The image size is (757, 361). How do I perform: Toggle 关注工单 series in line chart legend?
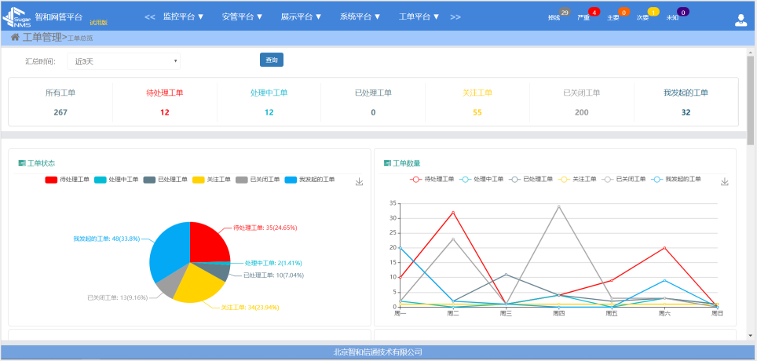[577, 179]
